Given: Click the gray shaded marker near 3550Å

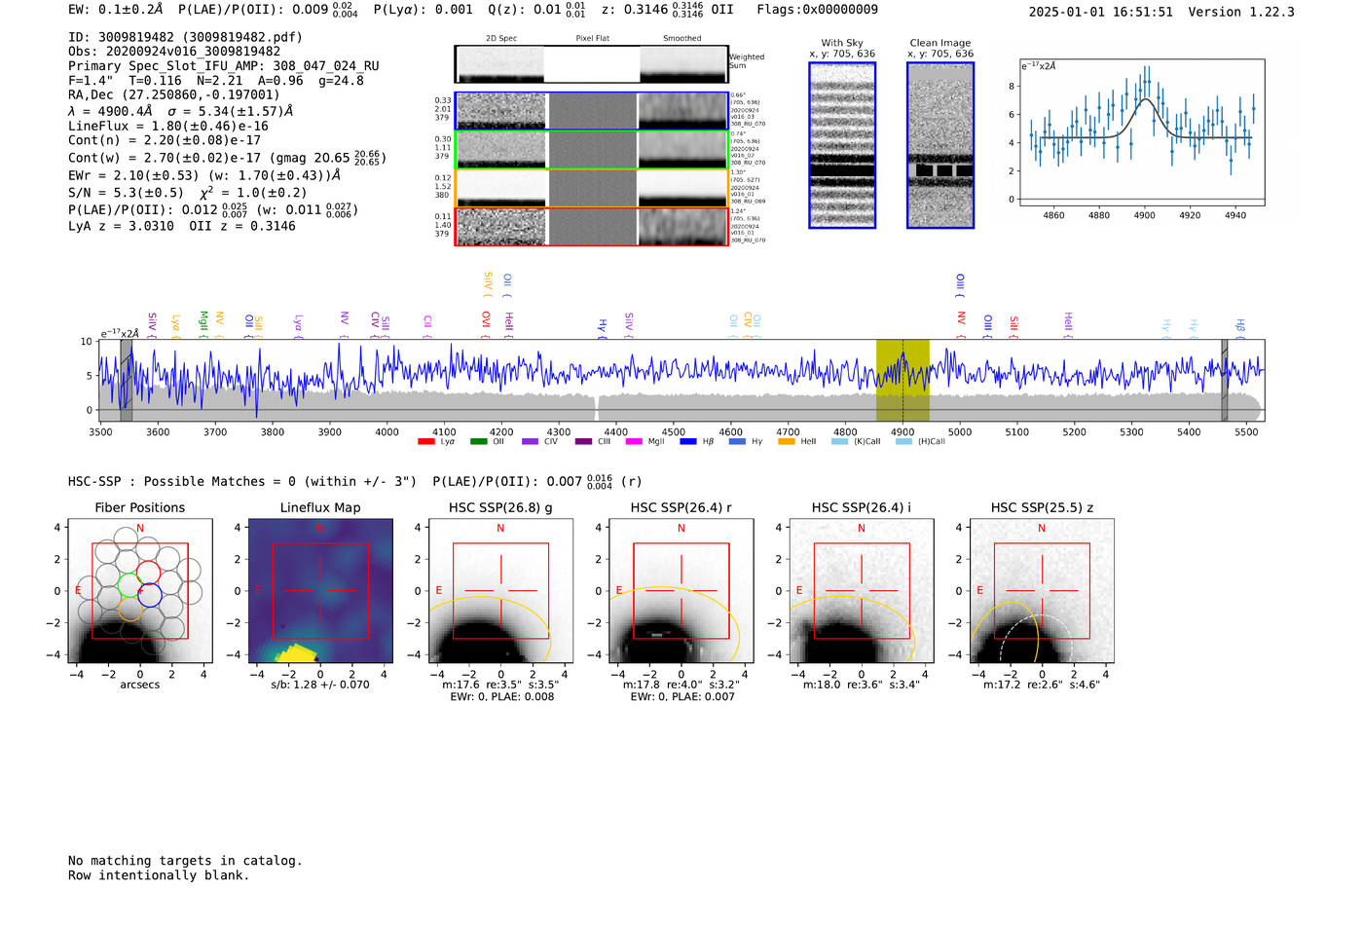Looking at the screenshot, I should click(x=127, y=381).
